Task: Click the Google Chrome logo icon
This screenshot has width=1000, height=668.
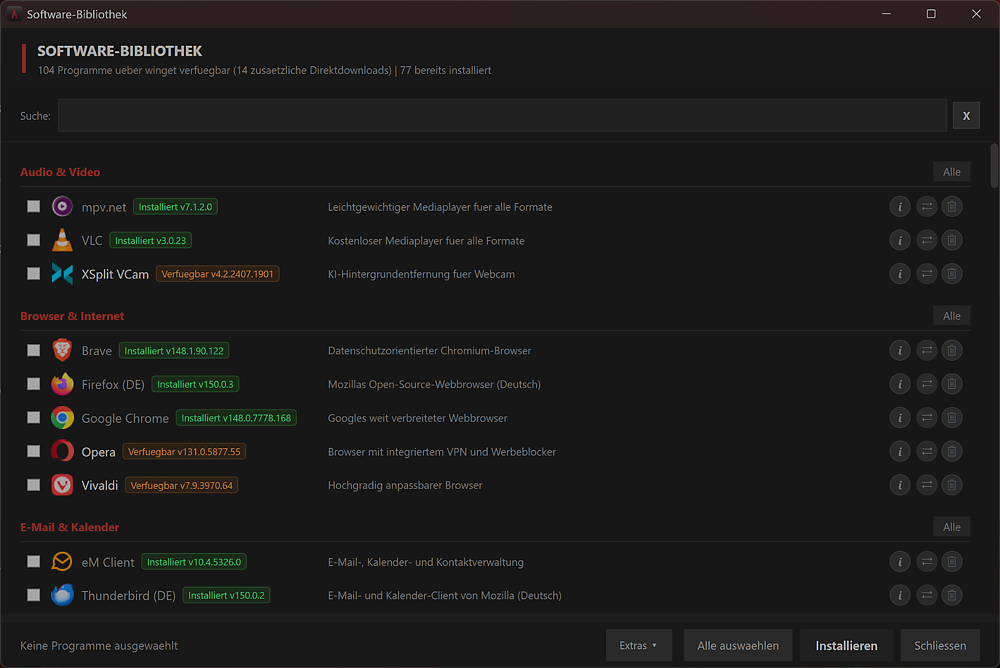Action: coord(62,418)
